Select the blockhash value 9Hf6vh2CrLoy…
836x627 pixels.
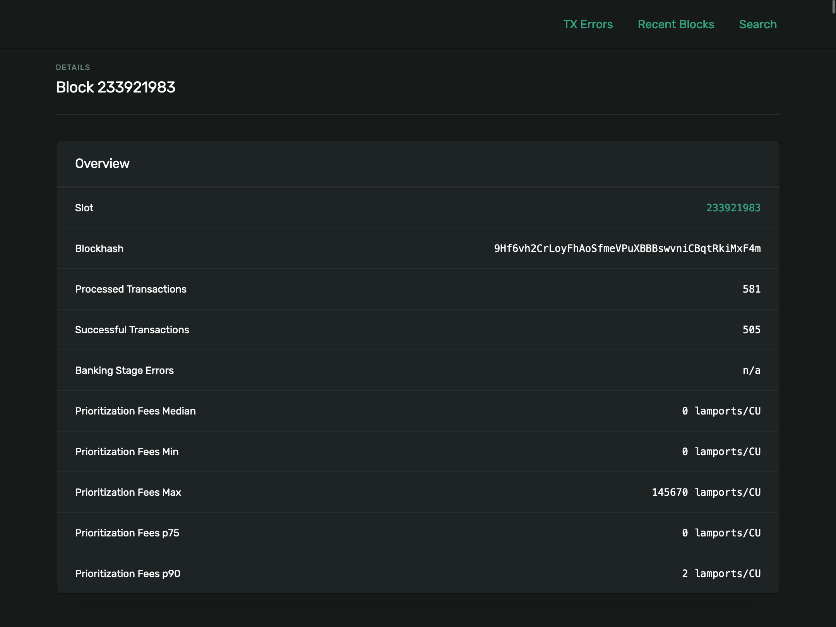point(627,248)
